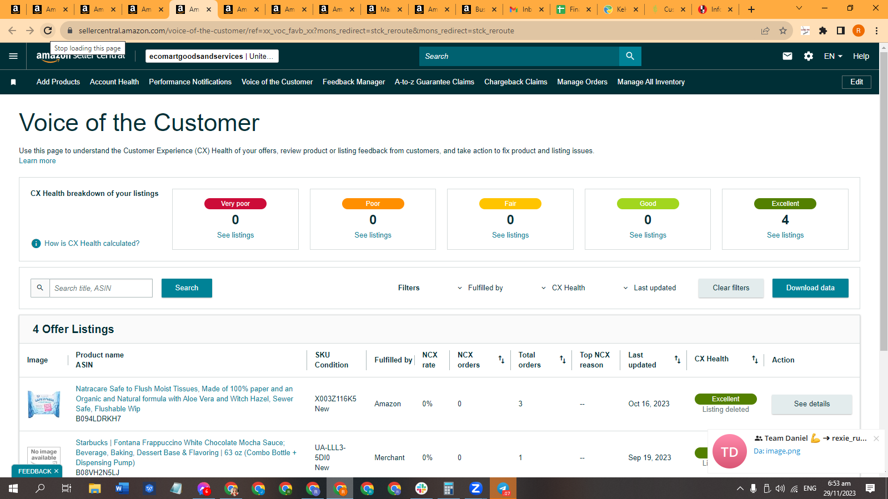This screenshot has height=499, width=888.
Task: Click the teal Search button
Action: click(x=187, y=288)
